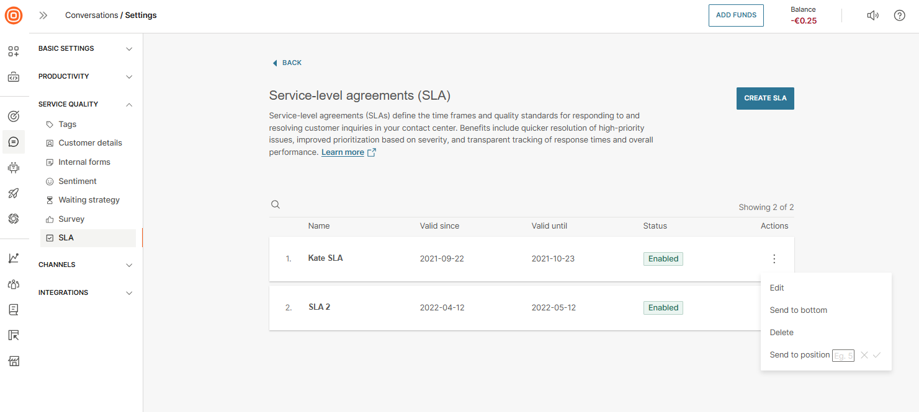Screen dimensions: 919x412
Task: Open the help question mark icon
Action: pyautogui.click(x=899, y=15)
